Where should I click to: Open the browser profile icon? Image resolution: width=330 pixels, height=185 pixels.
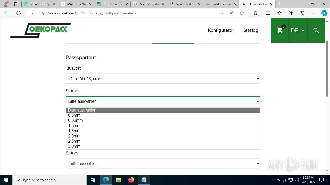point(6,4)
